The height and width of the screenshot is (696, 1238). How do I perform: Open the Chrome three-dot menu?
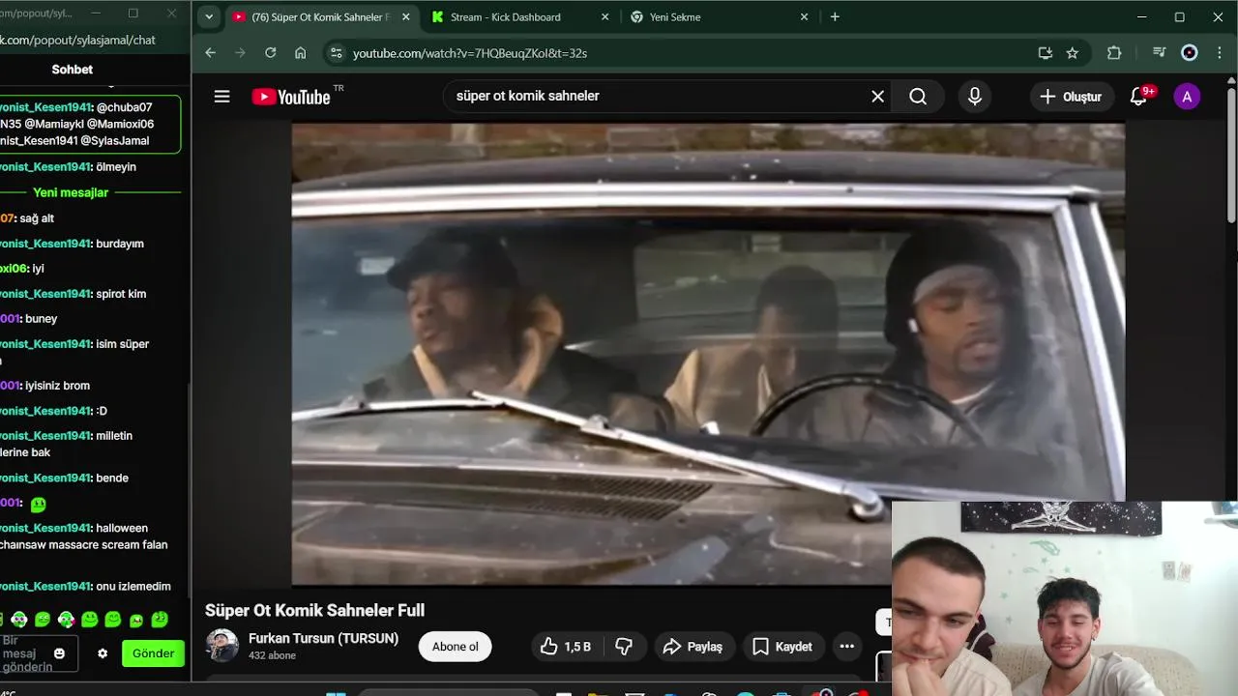coord(1218,53)
